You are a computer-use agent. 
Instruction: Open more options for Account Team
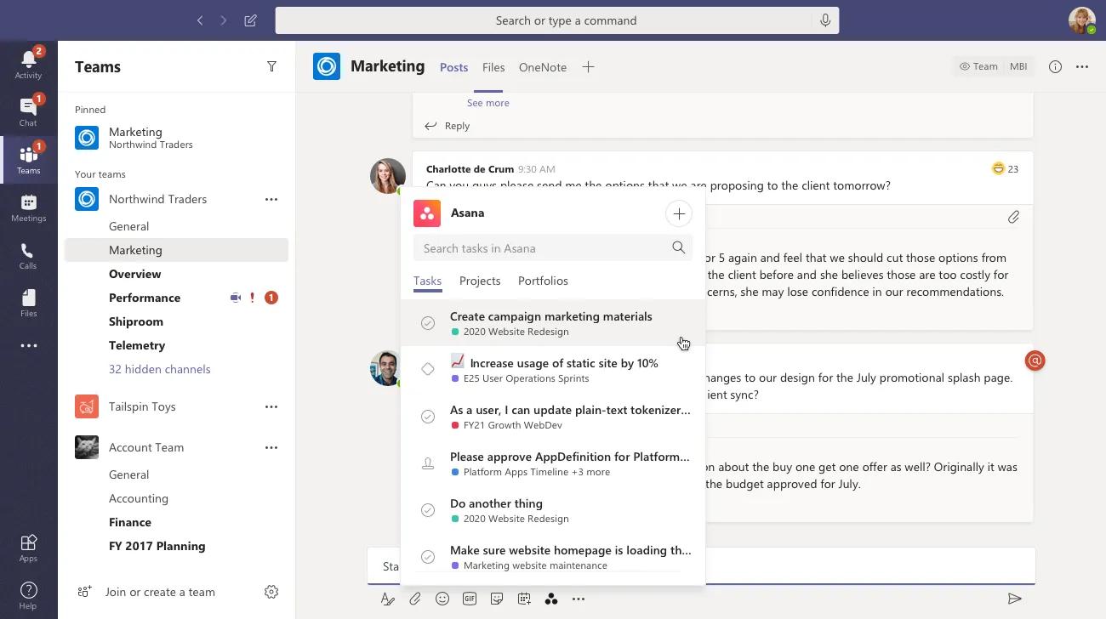(271, 447)
